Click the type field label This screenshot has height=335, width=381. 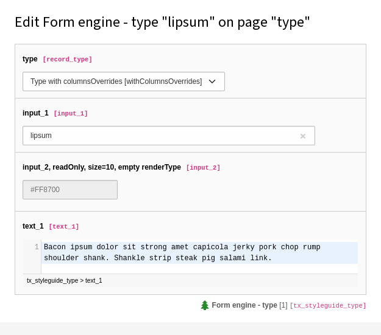30,59
